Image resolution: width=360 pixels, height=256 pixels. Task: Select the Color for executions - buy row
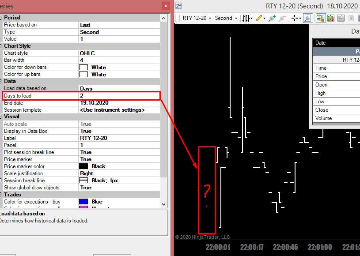click(80, 202)
